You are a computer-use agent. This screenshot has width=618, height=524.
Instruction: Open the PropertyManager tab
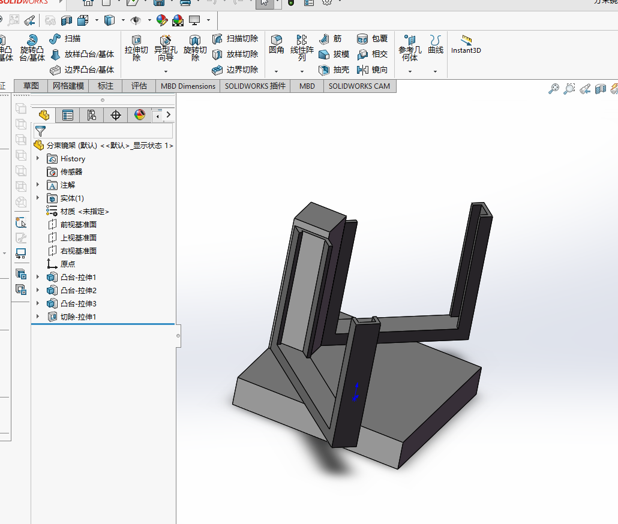coord(68,115)
